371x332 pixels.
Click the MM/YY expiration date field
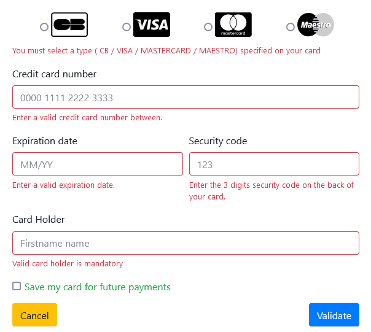[x=98, y=164]
